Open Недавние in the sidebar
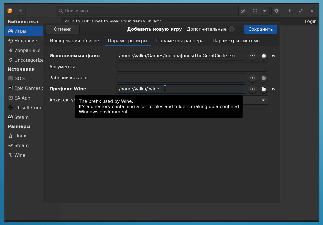Viewport: 323px width, 225px height. (24, 41)
